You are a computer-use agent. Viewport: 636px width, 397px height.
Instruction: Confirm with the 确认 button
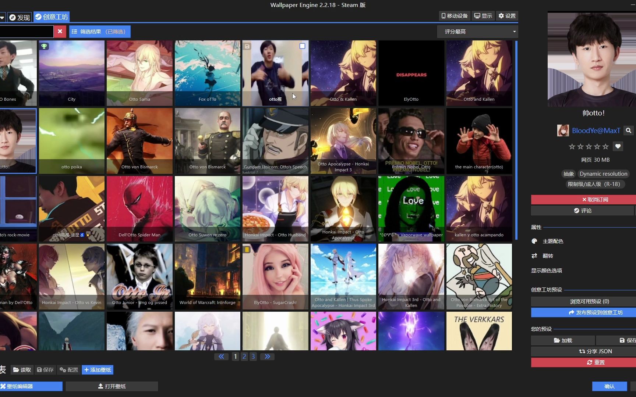(x=609, y=386)
